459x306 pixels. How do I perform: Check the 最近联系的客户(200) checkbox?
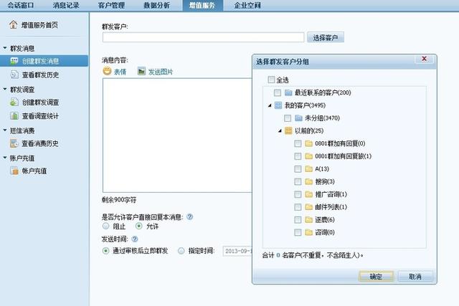(x=278, y=92)
